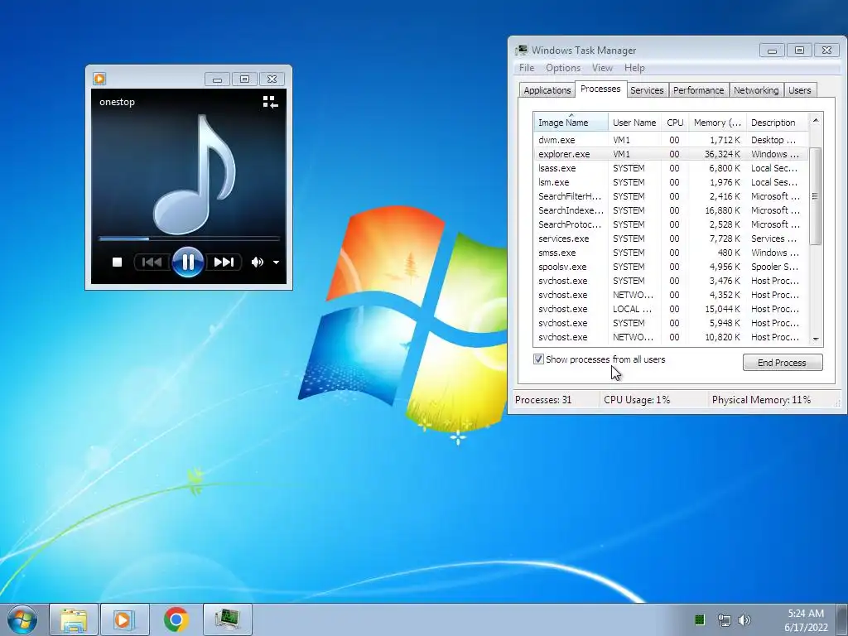
Task: Select svchost.exe using 3,476 K memory
Action: point(671,280)
